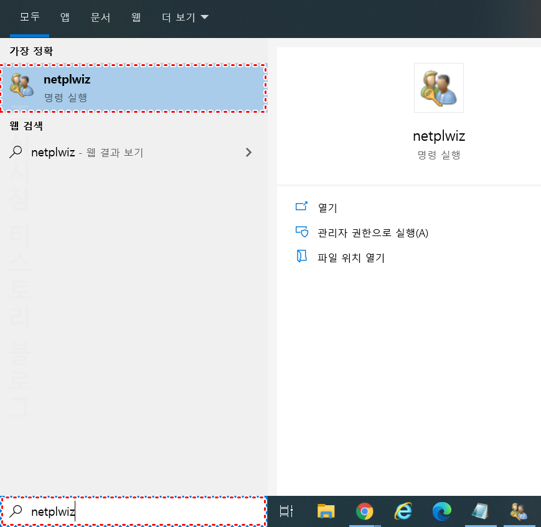Click the magnifier icon beside web result
Viewport: 541px width, 527px height.
click(16, 152)
